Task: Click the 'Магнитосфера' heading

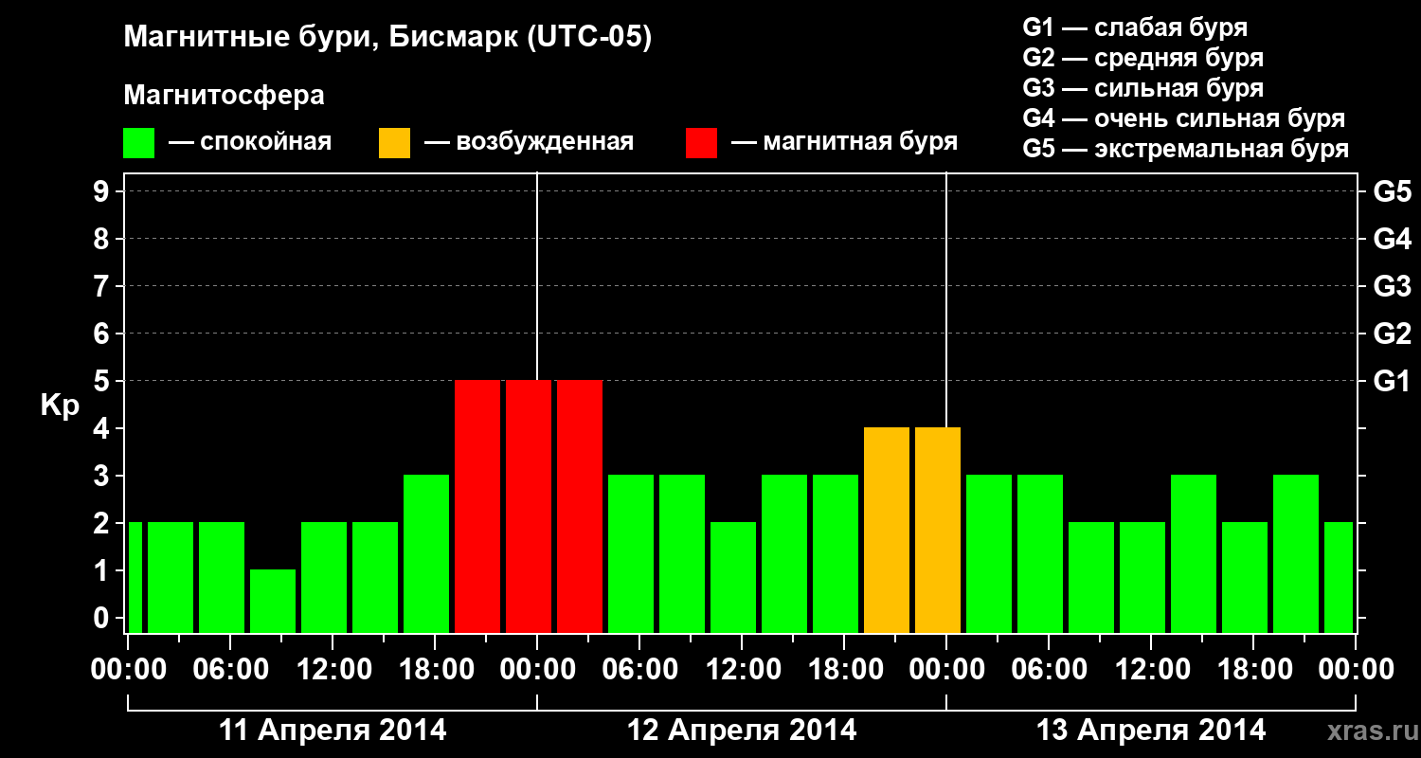Action: coord(224,96)
